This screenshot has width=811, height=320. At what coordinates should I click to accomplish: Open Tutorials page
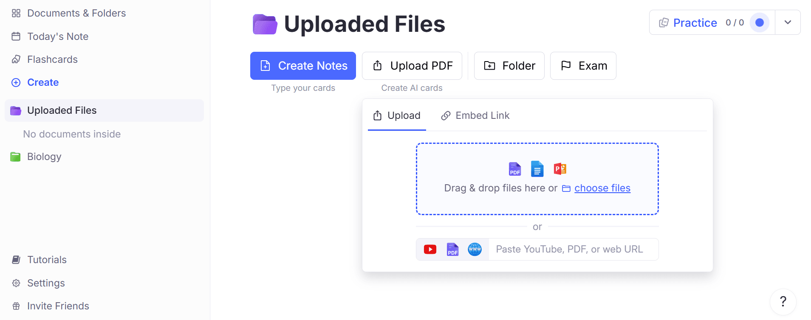pos(39,260)
